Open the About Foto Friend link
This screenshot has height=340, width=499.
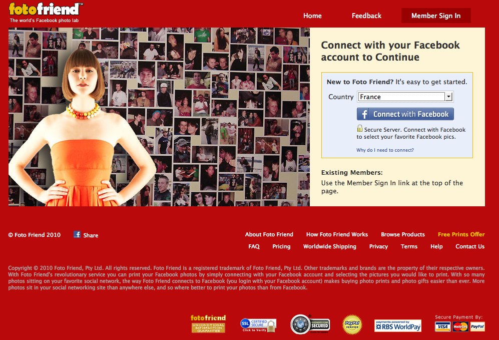click(269, 234)
